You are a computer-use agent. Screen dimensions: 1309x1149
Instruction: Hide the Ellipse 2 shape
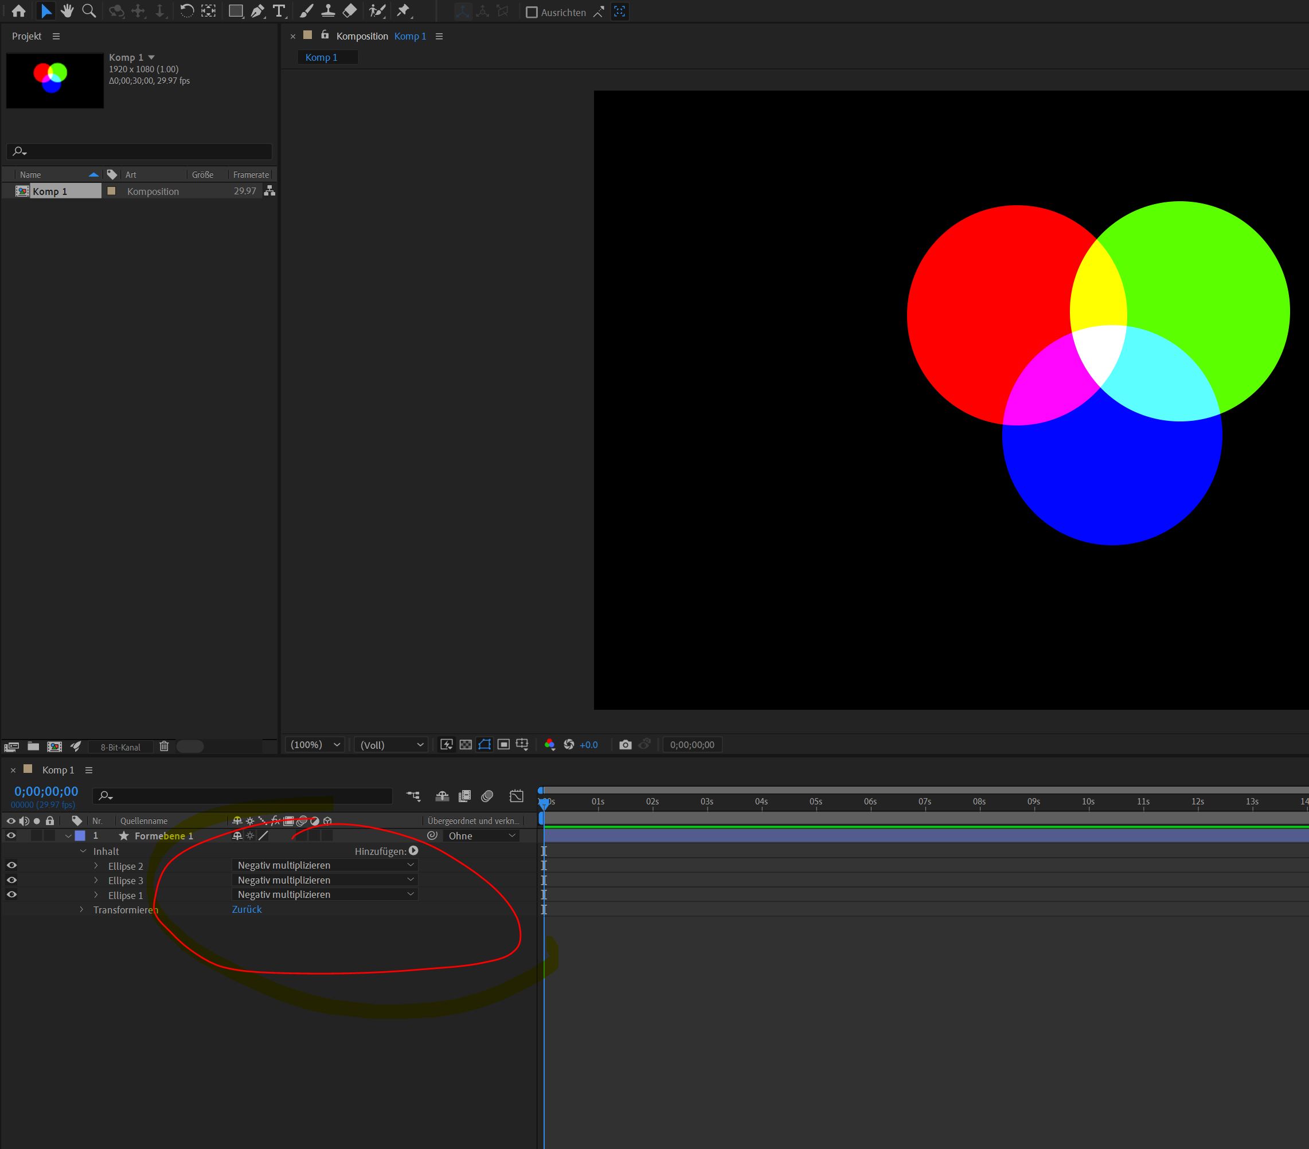[11, 865]
